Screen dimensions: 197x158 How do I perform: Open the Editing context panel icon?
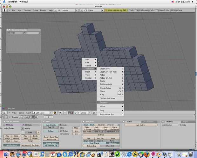33,117
